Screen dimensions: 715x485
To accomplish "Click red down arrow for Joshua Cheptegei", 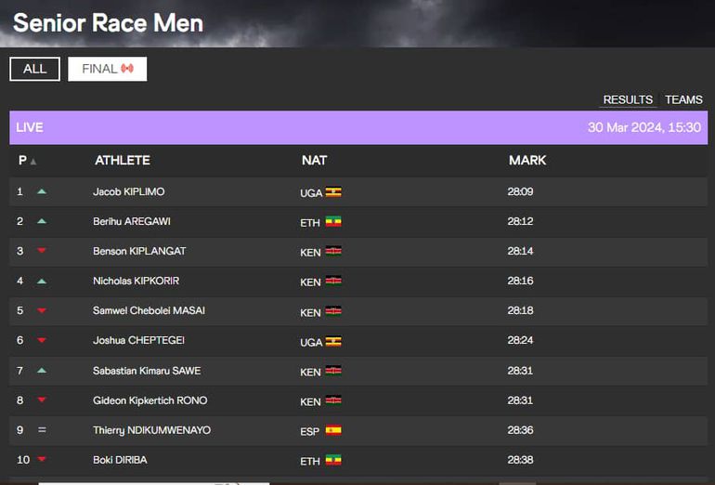I will point(41,341).
